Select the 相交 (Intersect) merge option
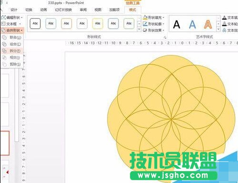This screenshot has height=183, width=238. [12, 58]
